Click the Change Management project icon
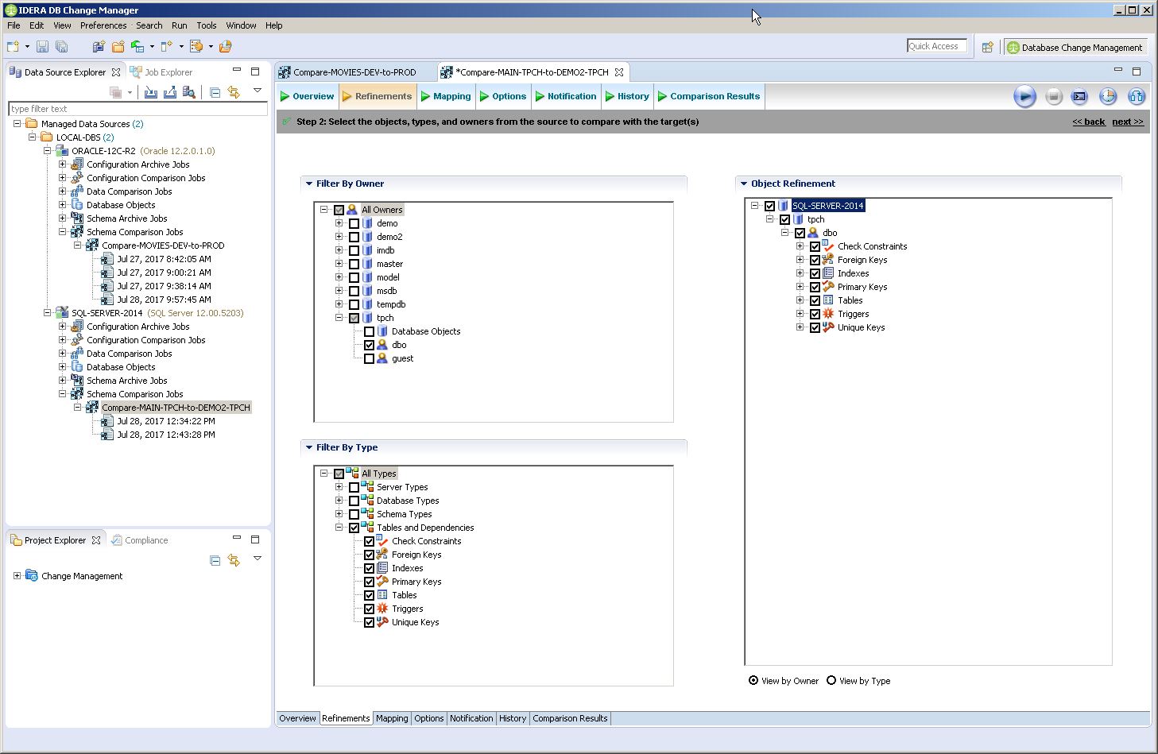Screen dimensions: 1158x754 pyautogui.click(x=32, y=575)
